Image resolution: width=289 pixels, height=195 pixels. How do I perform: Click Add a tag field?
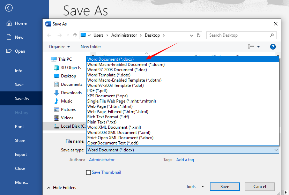click(x=185, y=160)
